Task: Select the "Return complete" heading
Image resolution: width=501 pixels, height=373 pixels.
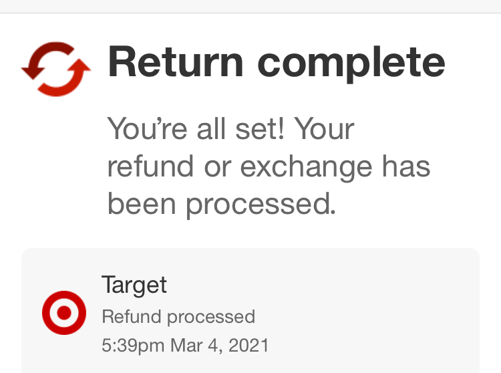Action: [276, 62]
